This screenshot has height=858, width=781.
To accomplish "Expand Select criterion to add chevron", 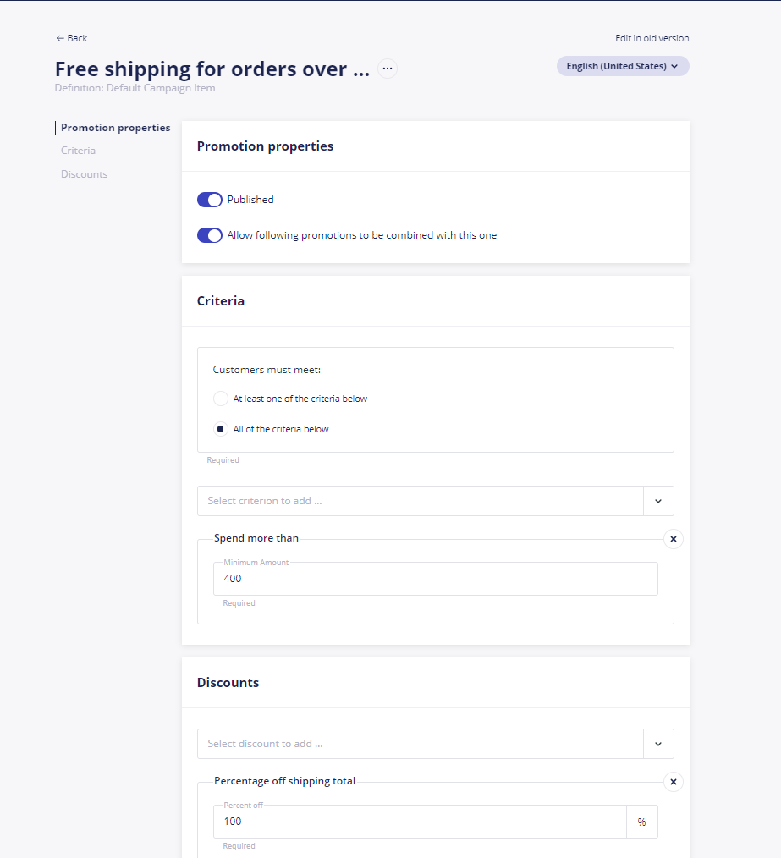I will click(x=658, y=501).
